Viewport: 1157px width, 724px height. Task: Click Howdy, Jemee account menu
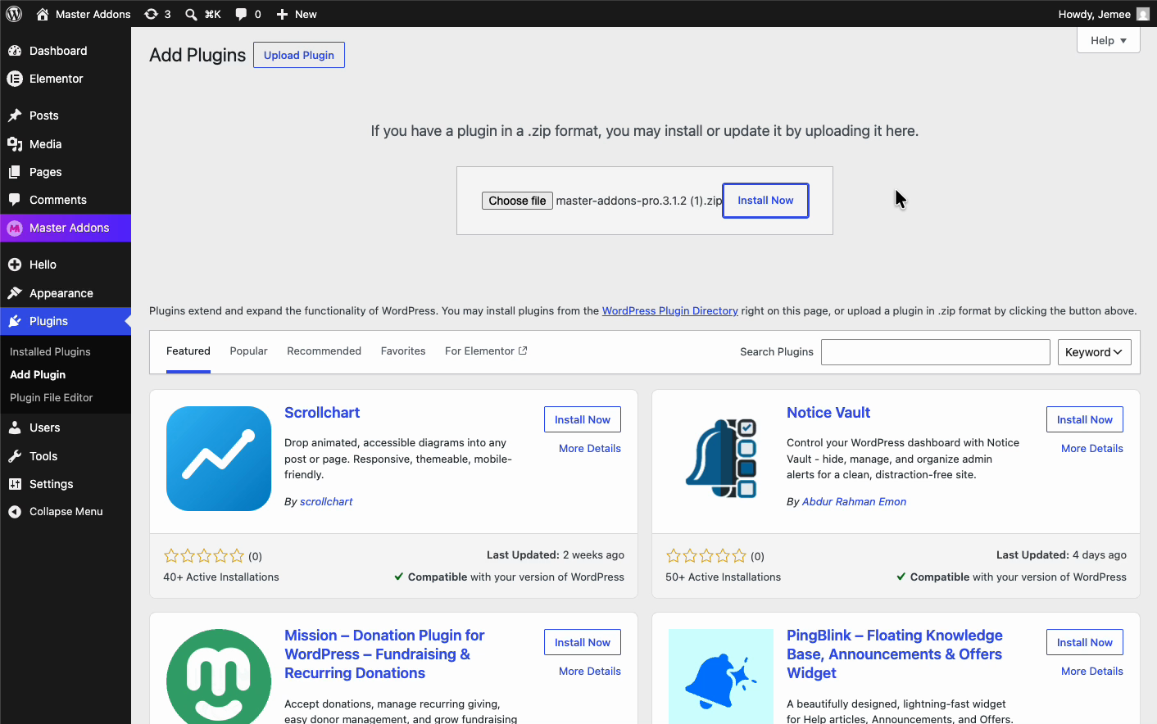[1104, 14]
